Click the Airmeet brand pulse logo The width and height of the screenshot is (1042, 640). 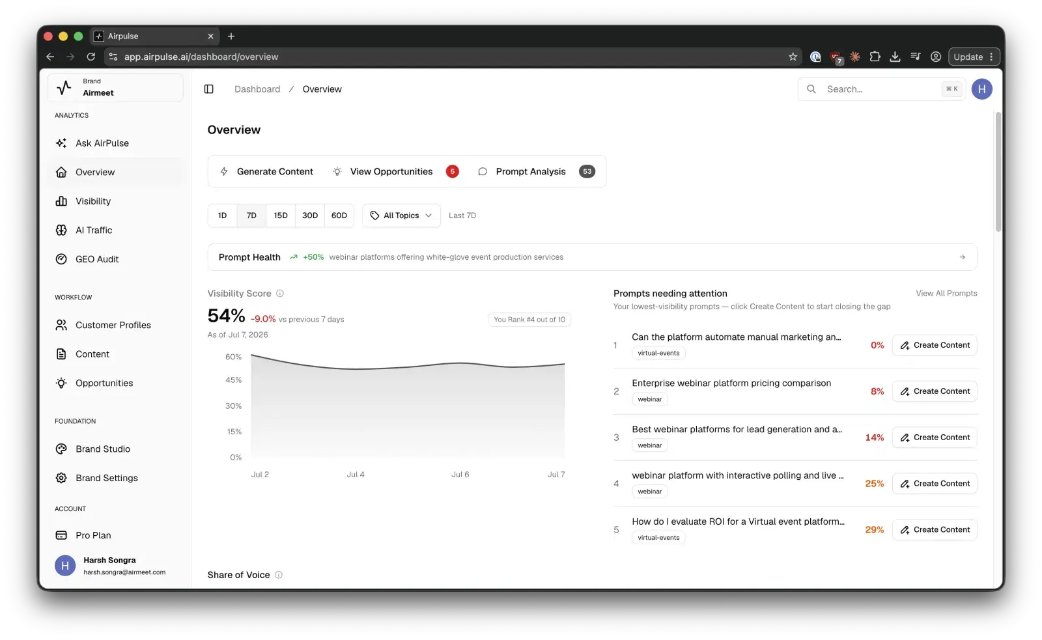[64, 87]
